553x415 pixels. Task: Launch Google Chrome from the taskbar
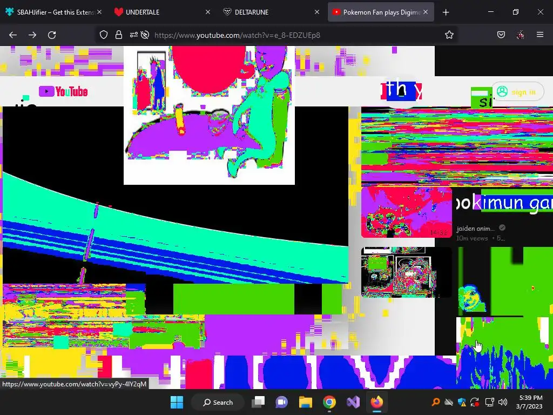coord(329,402)
